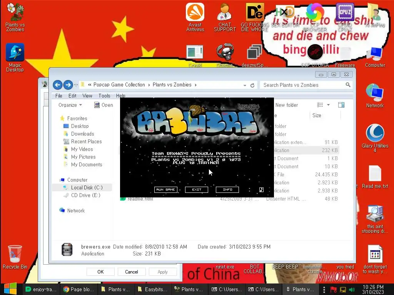The width and height of the screenshot is (394, 295).
Task: Click OK in the background dialog
Action: [x=100, y=272]
